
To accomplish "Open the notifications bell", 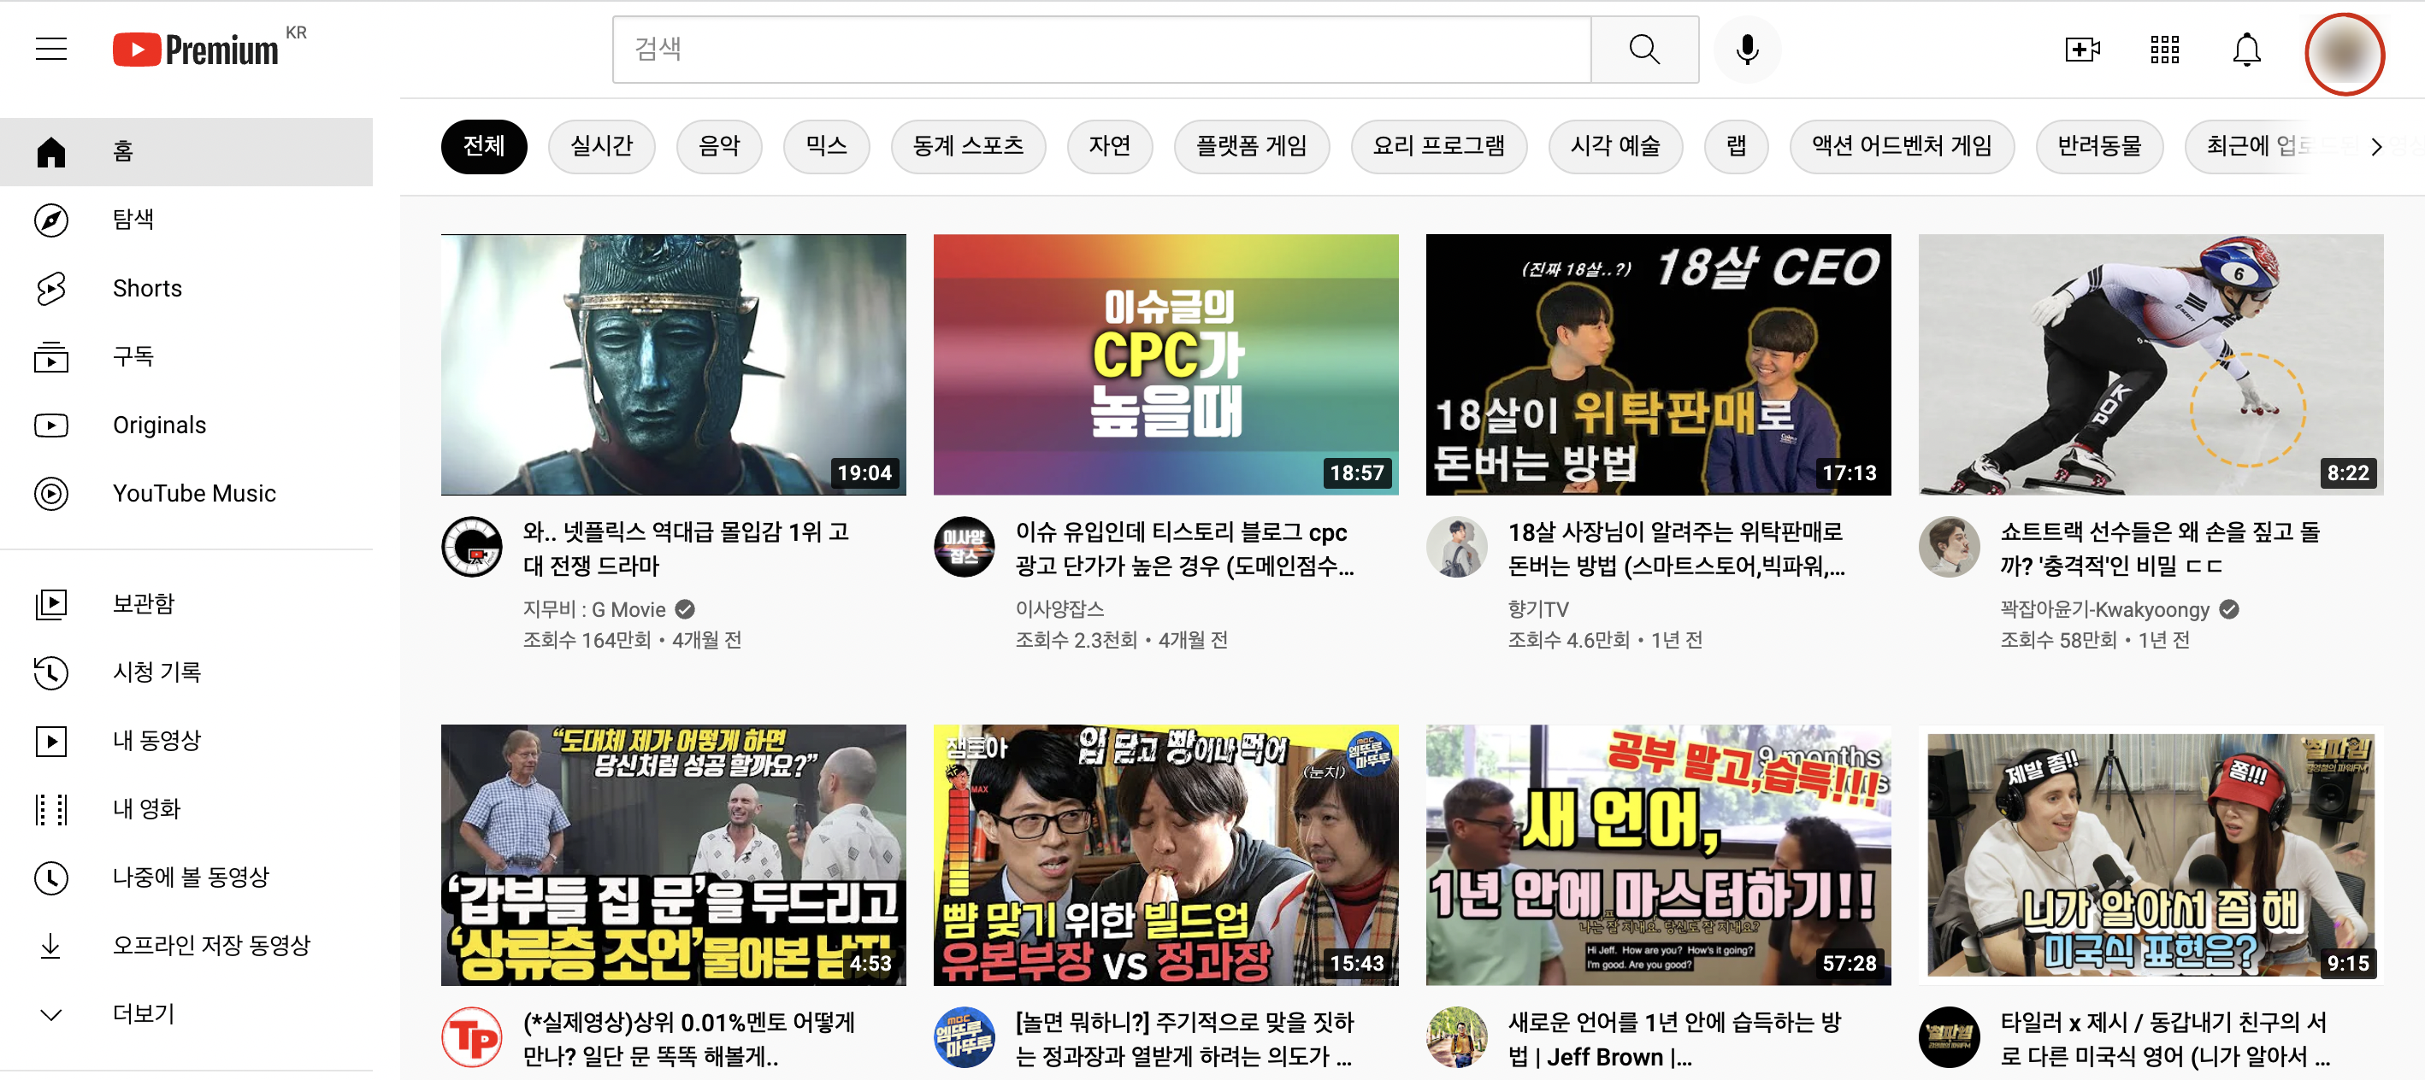I will (x=2246, y=49).
